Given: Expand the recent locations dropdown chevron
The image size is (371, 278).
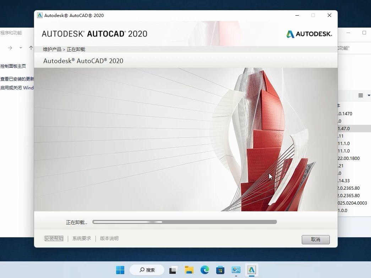Looking at the screenshot, I should tap(21, 48).
